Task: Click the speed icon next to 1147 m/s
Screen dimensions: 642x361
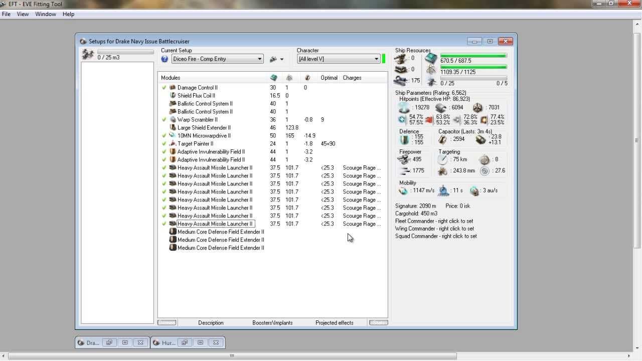Action: [x=404, y=191]
